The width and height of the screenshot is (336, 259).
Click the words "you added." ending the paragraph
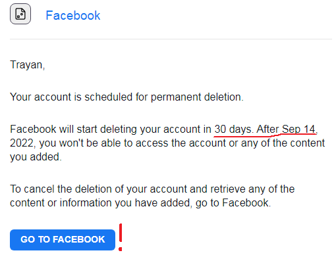36,157
